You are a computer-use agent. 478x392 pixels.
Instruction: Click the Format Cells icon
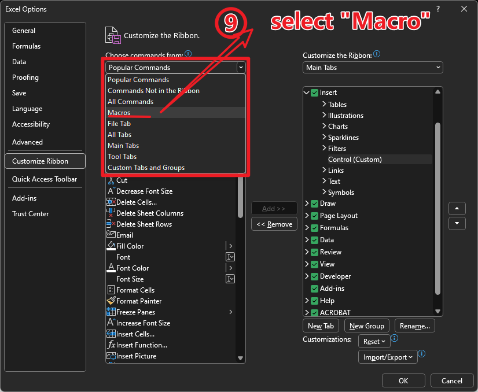click(x=111, y=290)
